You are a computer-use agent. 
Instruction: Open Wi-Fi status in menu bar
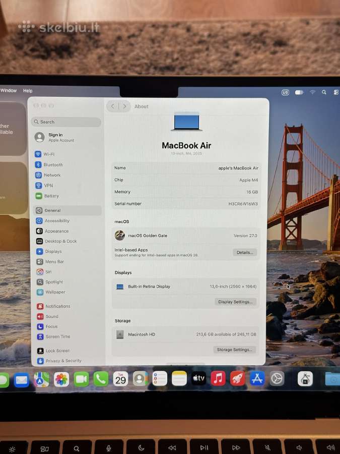pyautogui.click(x=312, y=92)
